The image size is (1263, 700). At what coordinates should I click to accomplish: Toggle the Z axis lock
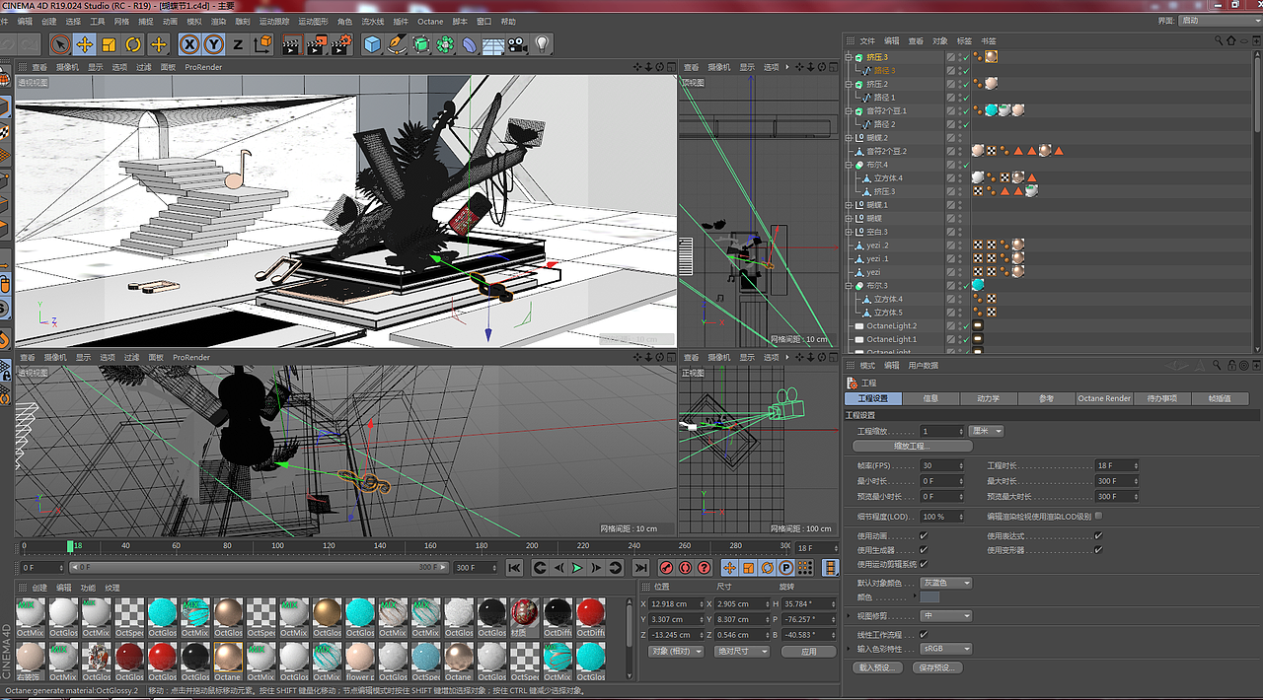pos(238,44)
